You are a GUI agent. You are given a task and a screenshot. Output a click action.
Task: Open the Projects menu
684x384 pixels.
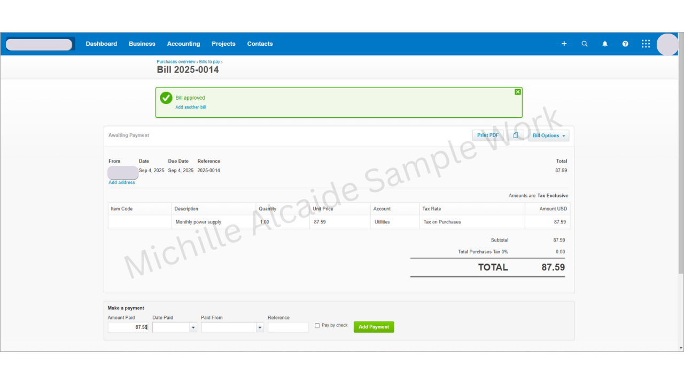pos(223,44)
